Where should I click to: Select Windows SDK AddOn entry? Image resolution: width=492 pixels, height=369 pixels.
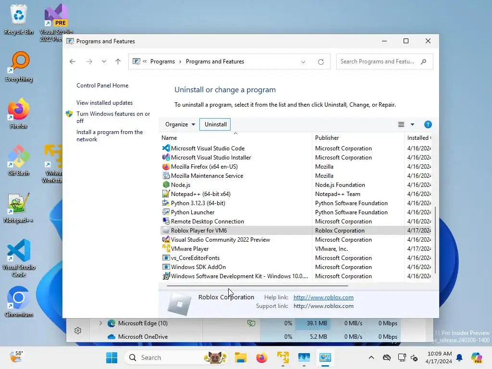point(295,267)
